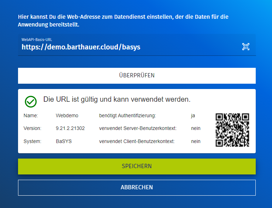Viewport: 272px width, 208px height.
Task: Click 'nein' beside Server-Benutzerkontext
Action: (x=196, y=128)
